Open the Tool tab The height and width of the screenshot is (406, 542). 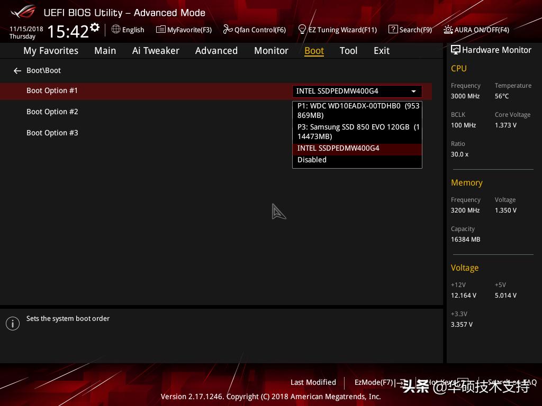[348, 51]
